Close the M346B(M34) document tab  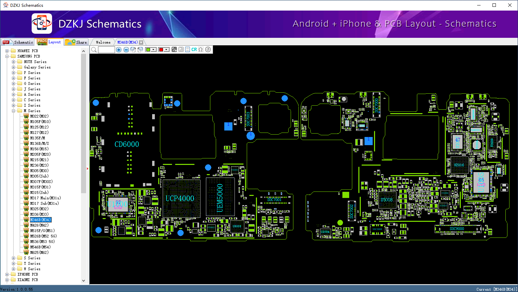(x=141, y=43)
